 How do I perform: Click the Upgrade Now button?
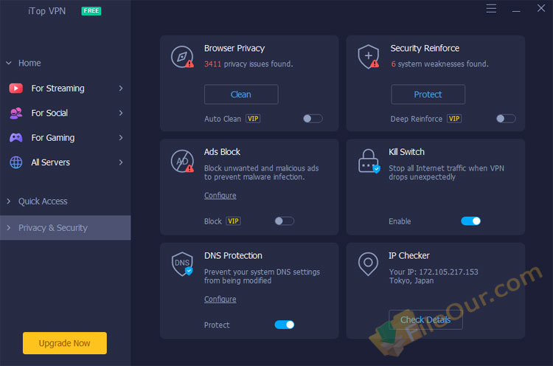coord(65,343)
